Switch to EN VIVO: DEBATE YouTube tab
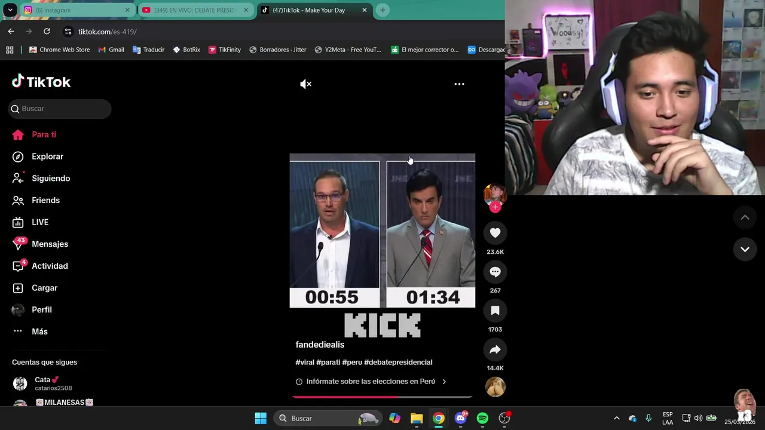Viewport: 765px width, 430px height. (x=194, y=10)
